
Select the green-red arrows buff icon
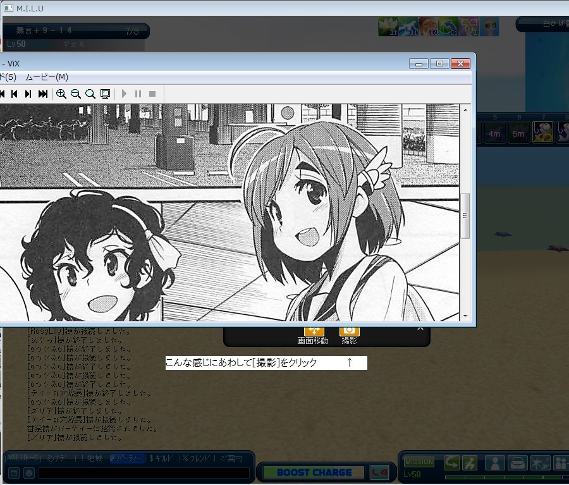click(469, 26)
